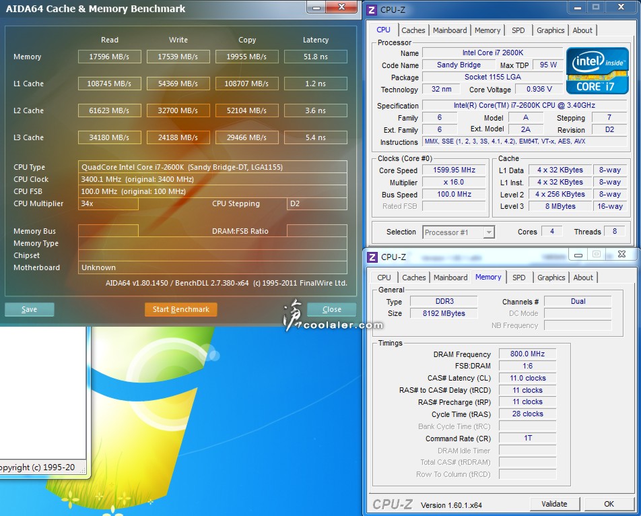Viewport: 641px width, 516px height.
Task: Click Validate in the CPU-Z Memory window
Action: tap(554, 504)
